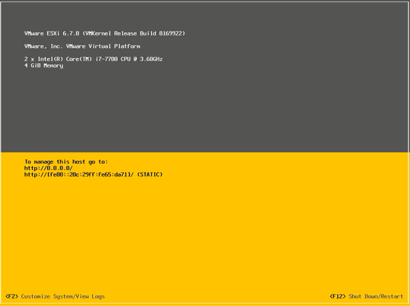Screen dimensions: 410x306
Task: Click the 4 GiB Memory line
Action: click(x=44, y=65)
